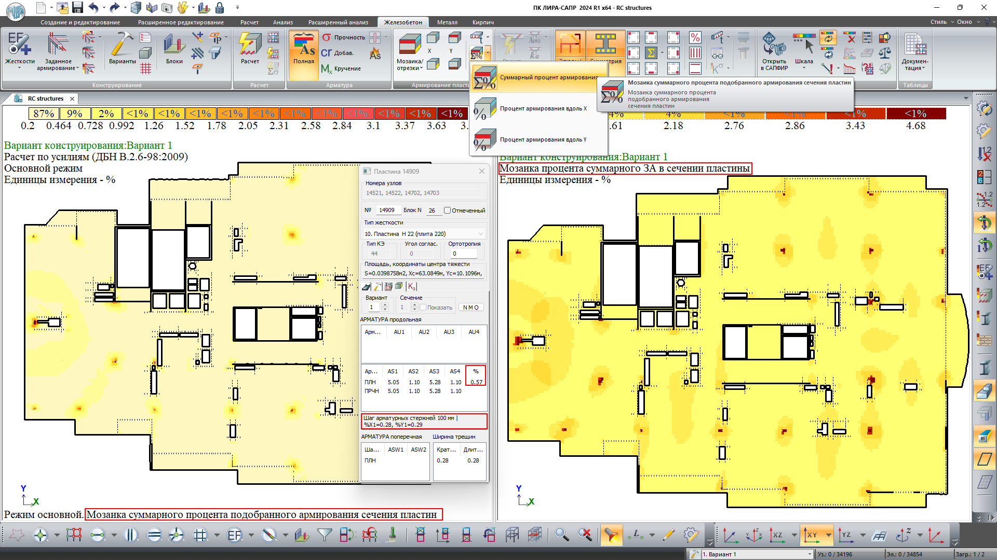997x560 pixels.
Task: Click the Ортотропия input field
Action: [x=463, y=254]
